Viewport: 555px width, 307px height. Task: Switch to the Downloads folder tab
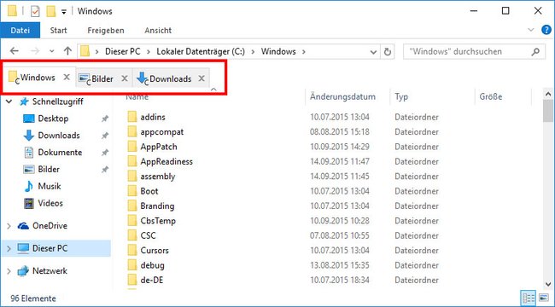click(x=170, y=78)
